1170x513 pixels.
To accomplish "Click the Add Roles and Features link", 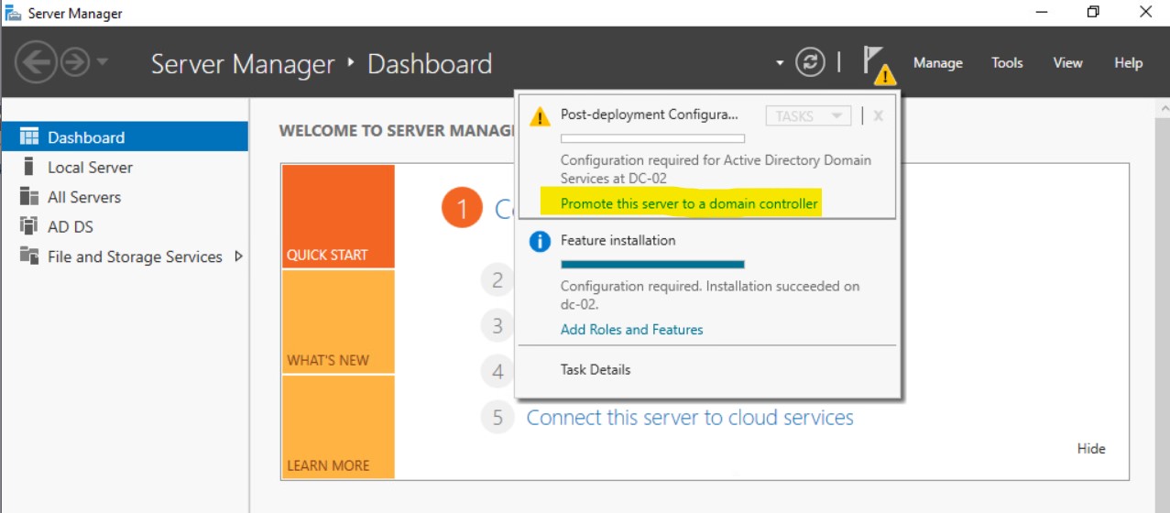I will [631, 330].
